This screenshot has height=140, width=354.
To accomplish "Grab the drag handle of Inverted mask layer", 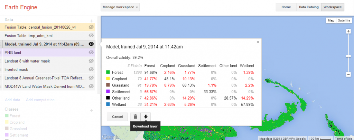I will pyautogui.click(x=1, y=69).
